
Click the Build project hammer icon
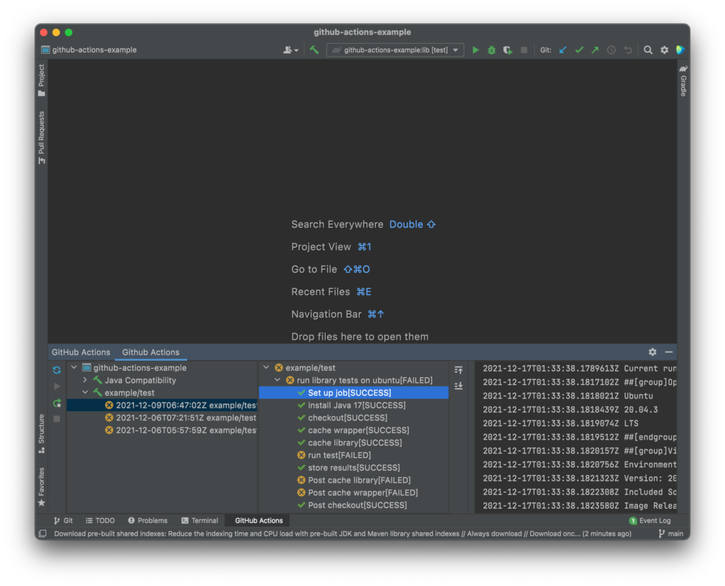314,50
